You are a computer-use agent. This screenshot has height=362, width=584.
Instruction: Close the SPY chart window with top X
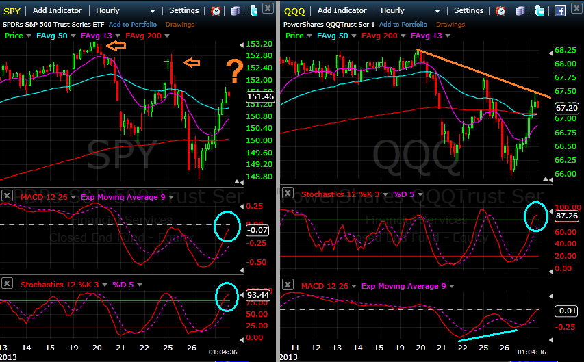point(268,8)
